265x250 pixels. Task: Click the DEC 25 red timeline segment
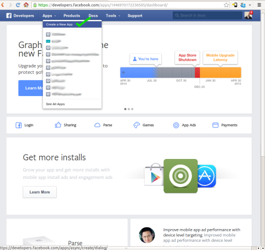(197, 72)
